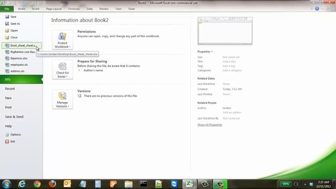Select Save & Send in sidebar
Viewport: 336px width, 189px height.
click(22, 117)
